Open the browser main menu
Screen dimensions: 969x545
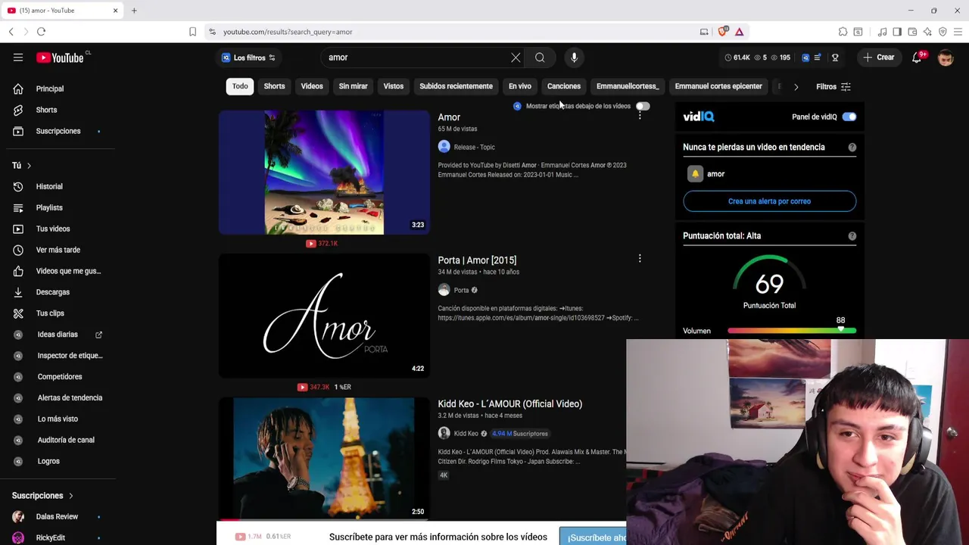point(958,32)
